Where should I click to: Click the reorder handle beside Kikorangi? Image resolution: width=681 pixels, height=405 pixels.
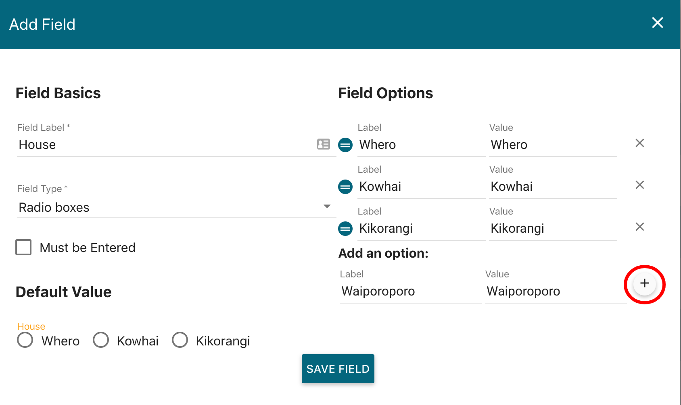click(x=345, y=229)
